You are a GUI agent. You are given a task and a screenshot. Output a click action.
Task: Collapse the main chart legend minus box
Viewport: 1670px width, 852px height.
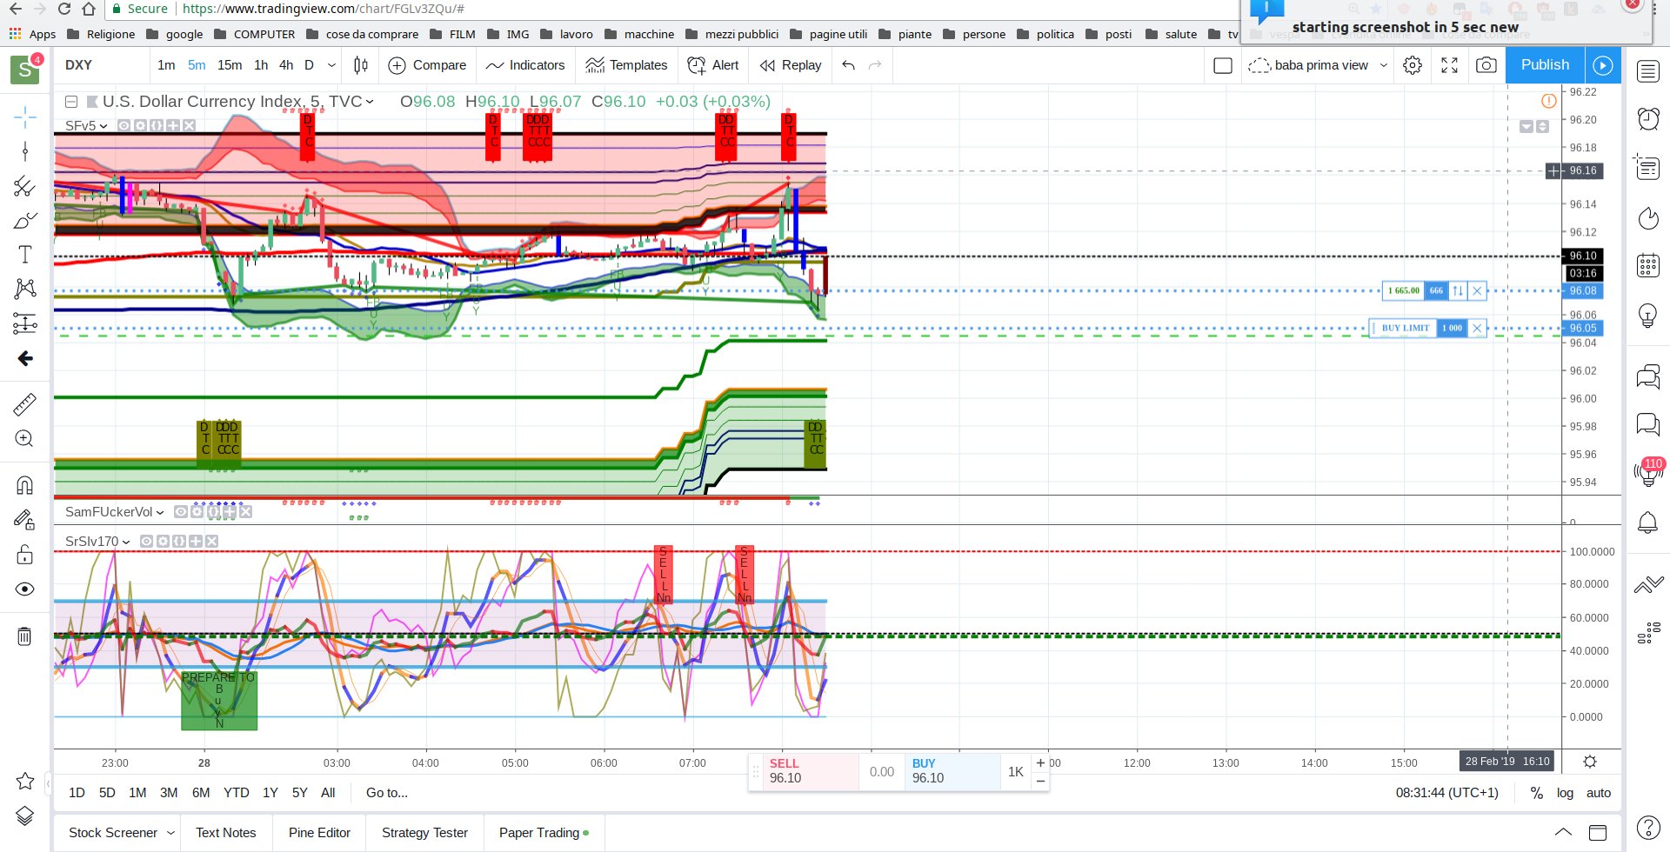click(x=72, y=102)
